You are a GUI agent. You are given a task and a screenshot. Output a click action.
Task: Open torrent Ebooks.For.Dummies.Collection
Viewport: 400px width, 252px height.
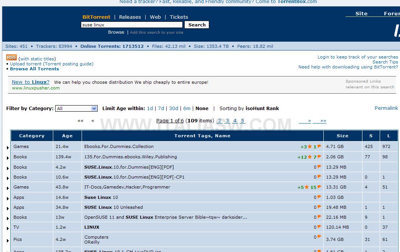[119, 146]
